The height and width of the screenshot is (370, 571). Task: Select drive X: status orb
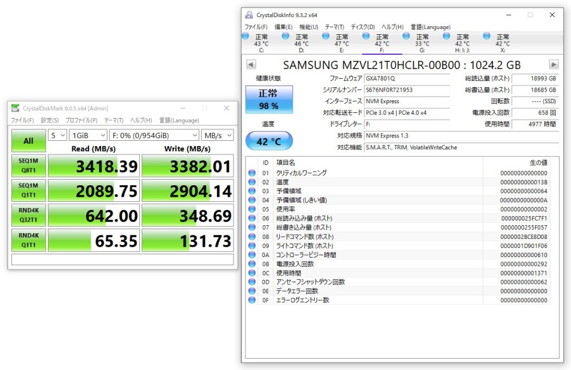pos(486,36)
